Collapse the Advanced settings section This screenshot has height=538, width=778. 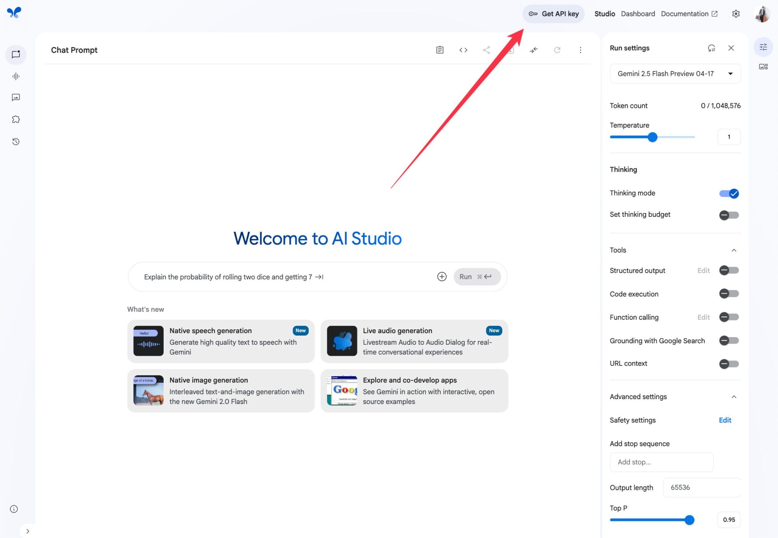[x=734, y=397]
